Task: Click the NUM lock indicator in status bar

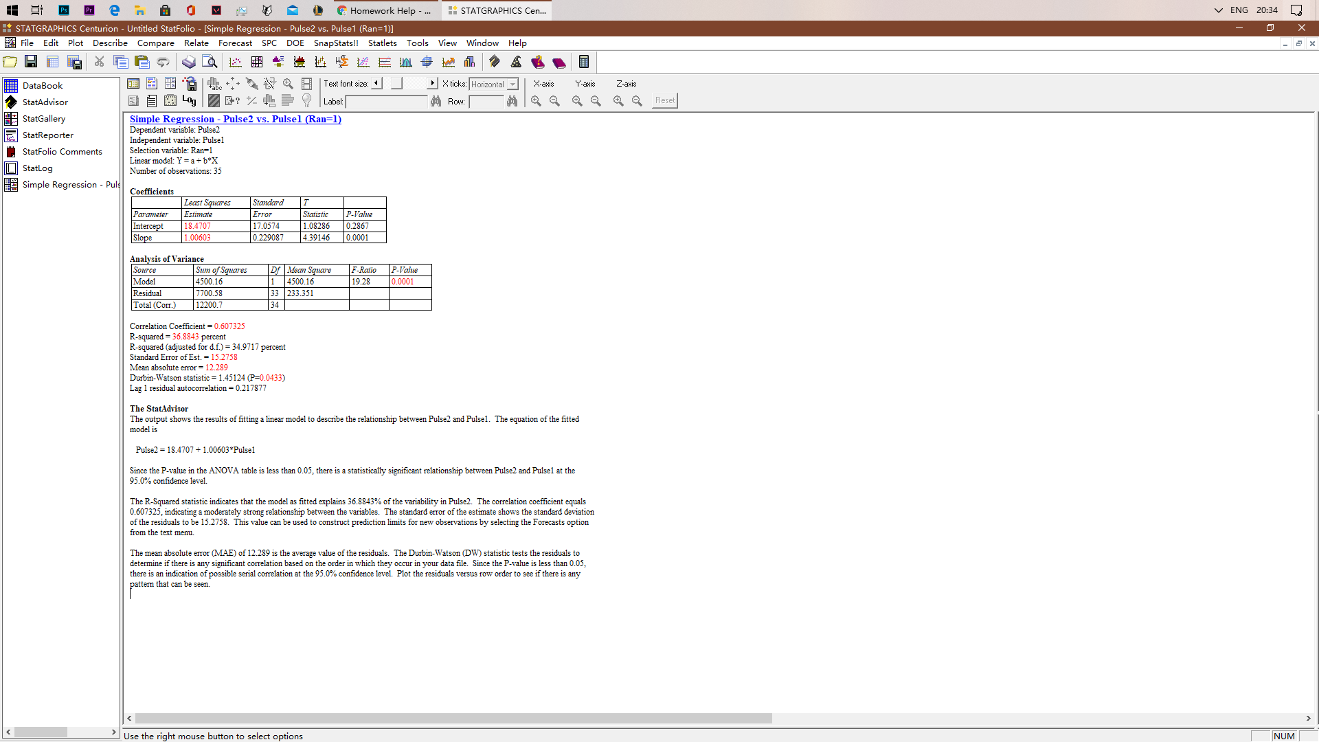Action: click(x=1284, y=736)
